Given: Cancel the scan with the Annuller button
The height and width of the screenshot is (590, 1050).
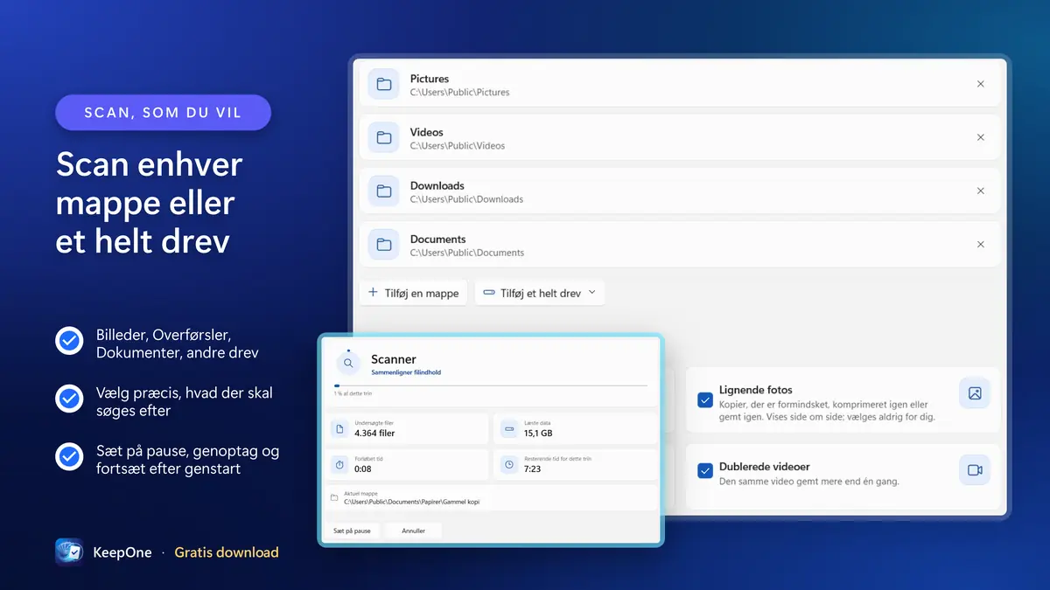Looking at the screenshot, I should 413,531.
